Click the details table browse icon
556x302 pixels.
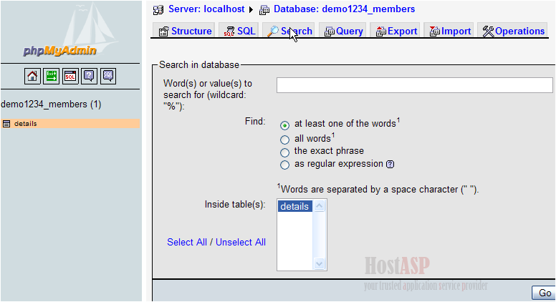6,124
